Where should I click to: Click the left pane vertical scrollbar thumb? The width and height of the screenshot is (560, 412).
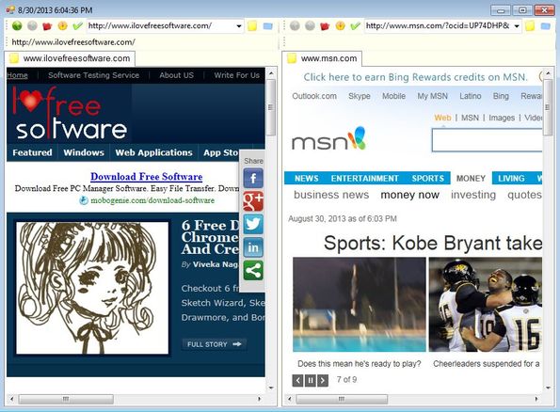[x=271, y=107]
